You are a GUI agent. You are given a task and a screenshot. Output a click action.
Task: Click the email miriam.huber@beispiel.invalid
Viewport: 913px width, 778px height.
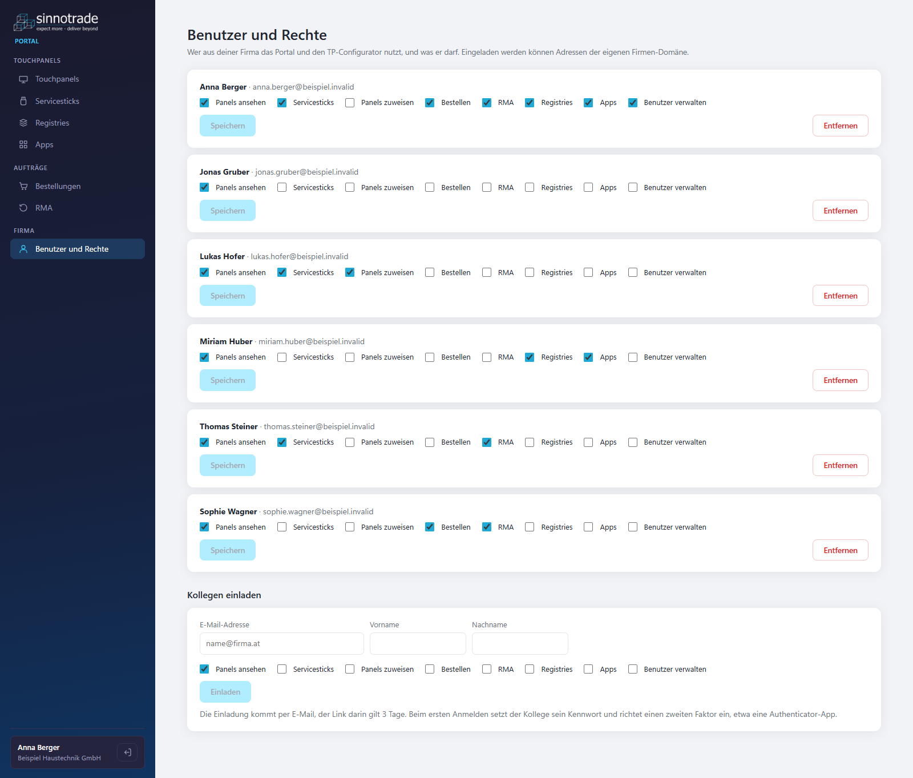click(x=312, y=341)
